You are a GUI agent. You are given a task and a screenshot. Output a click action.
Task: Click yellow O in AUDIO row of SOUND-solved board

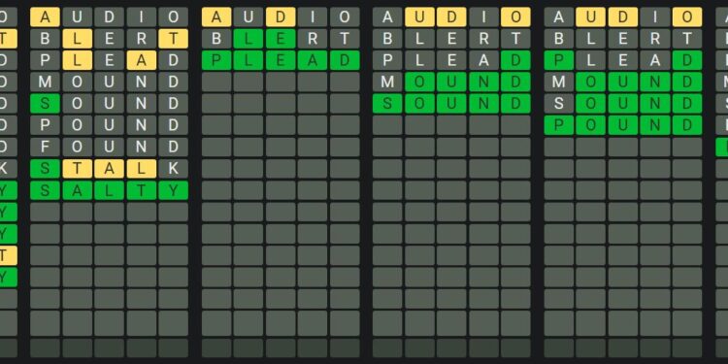click(515, 17)
